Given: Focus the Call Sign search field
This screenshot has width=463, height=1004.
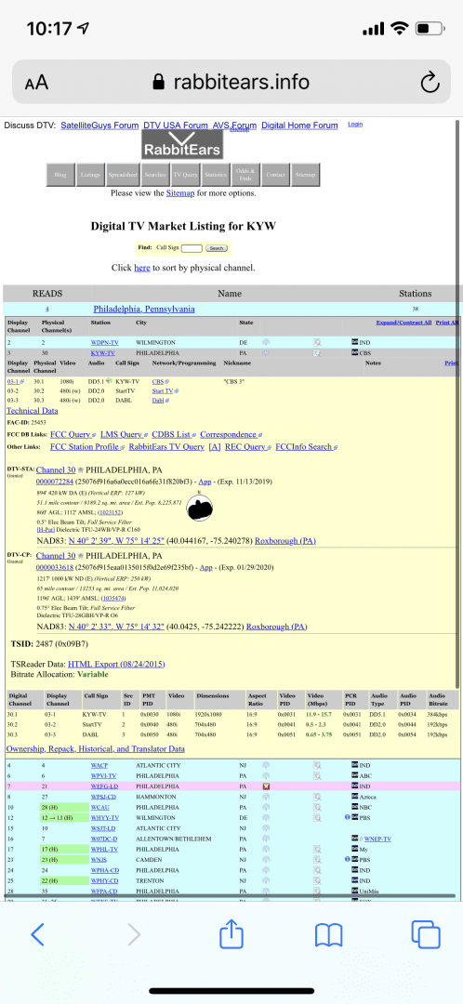Looking at the screenshot, I should [x=192, y=248].
